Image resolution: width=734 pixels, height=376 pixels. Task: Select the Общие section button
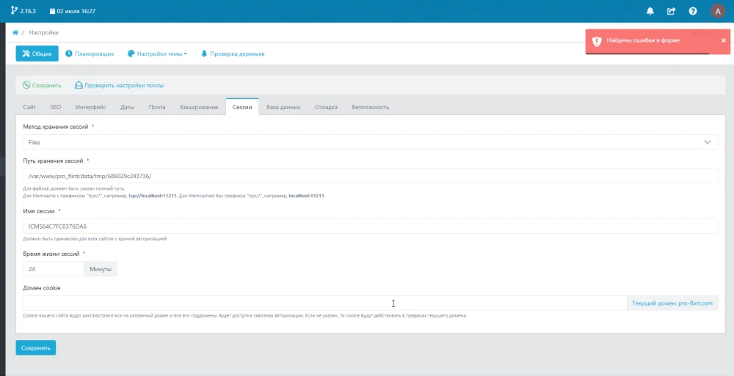(x=37, y=54)
